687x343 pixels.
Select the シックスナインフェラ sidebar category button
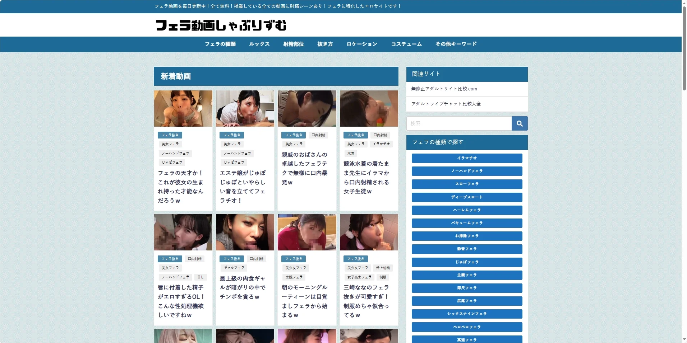[467, 314]
